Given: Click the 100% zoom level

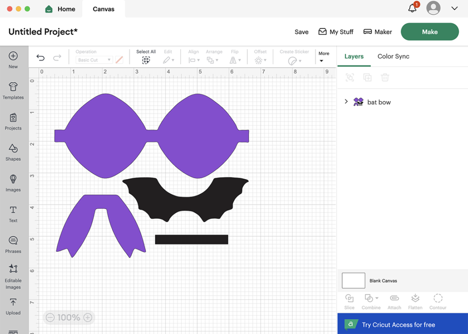Looking at the screenshot, I should pos(69,317).
